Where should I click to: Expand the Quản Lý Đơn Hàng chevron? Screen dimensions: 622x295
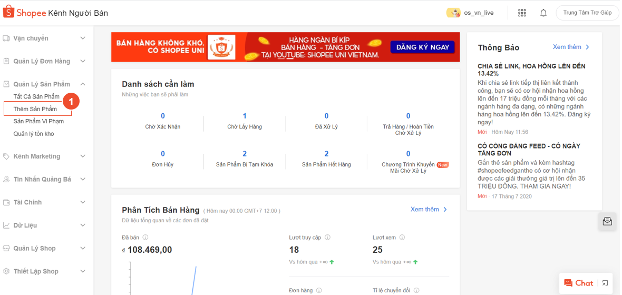pos(83,61)
